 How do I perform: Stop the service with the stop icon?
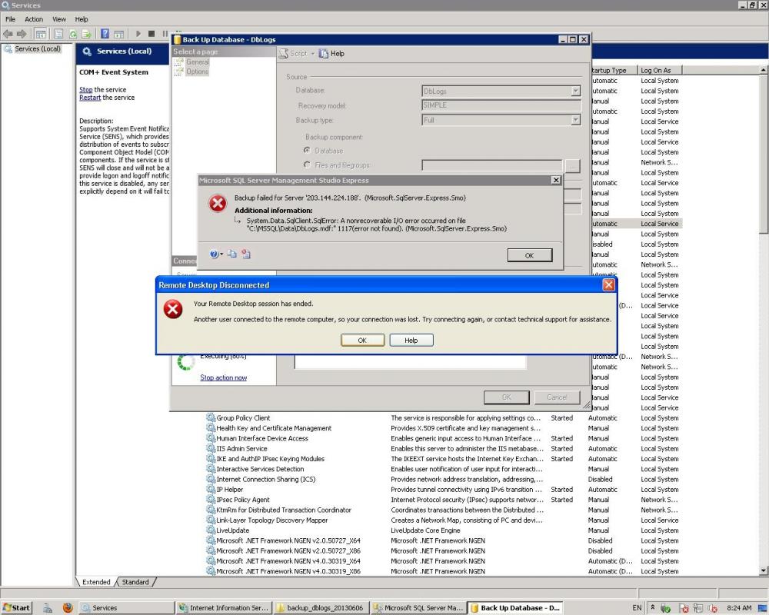(x=151, y=34)
